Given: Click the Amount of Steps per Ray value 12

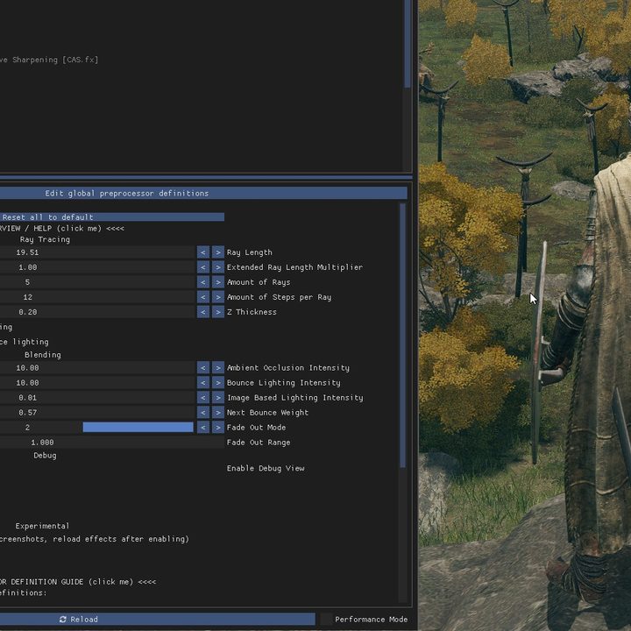Looking at the screenshot, I should 97,297.
